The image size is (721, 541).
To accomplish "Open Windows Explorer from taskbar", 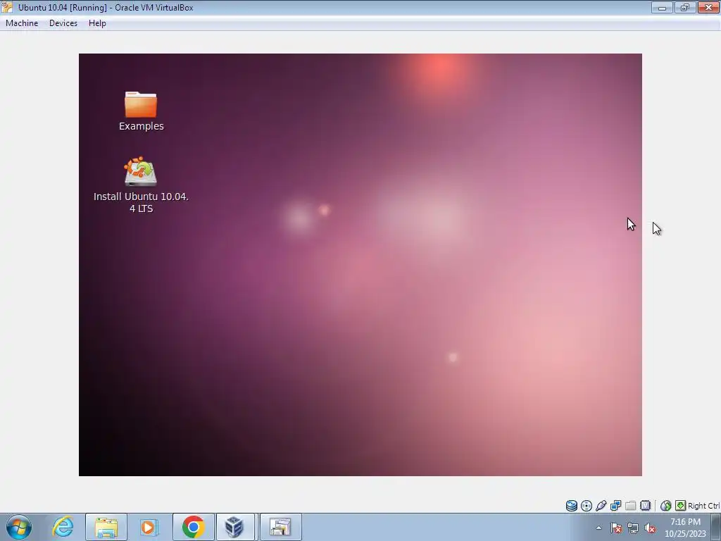I will 106,527.
